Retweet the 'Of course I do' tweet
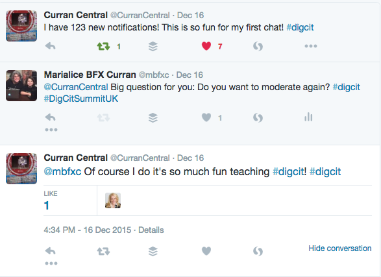The height and width of the screenshot is (277, 381). [103, 251]
